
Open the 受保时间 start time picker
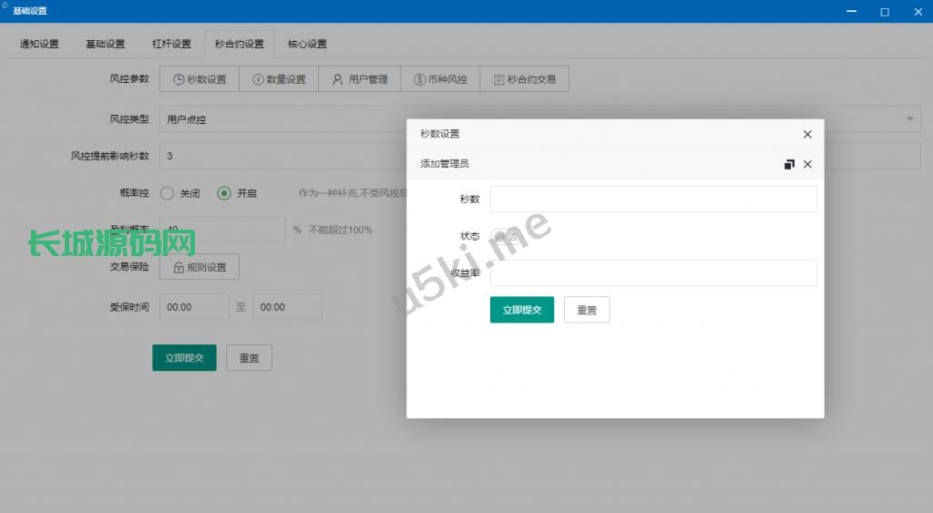click(194, 308)
